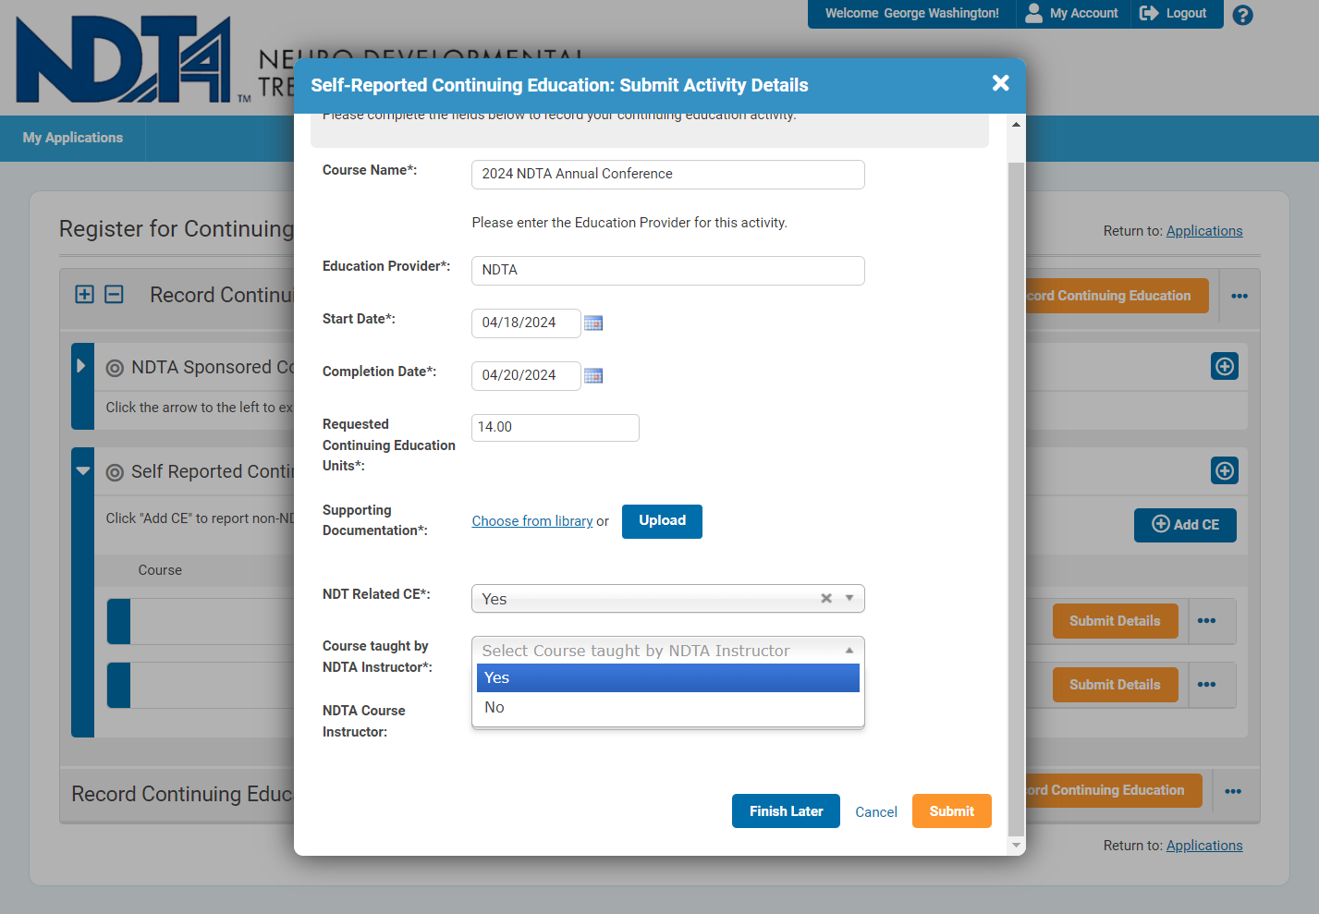Image resolution: width=1319 pixels, height=914 pixels.
Task: Click Choose from library link
Action: [532, 521]
